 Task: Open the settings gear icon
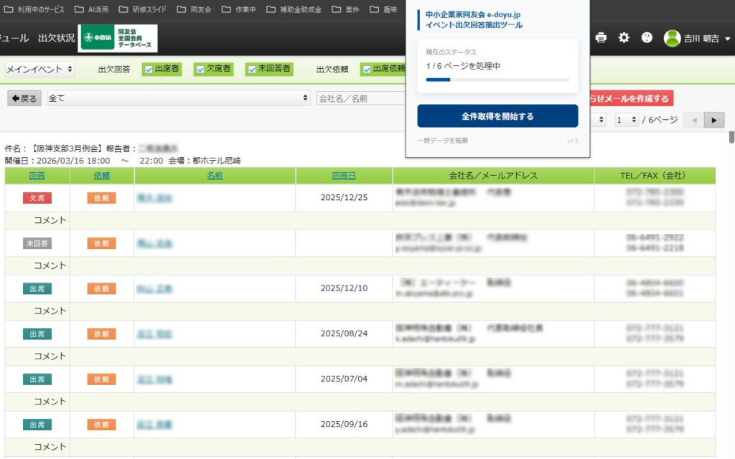coord(624,38)
